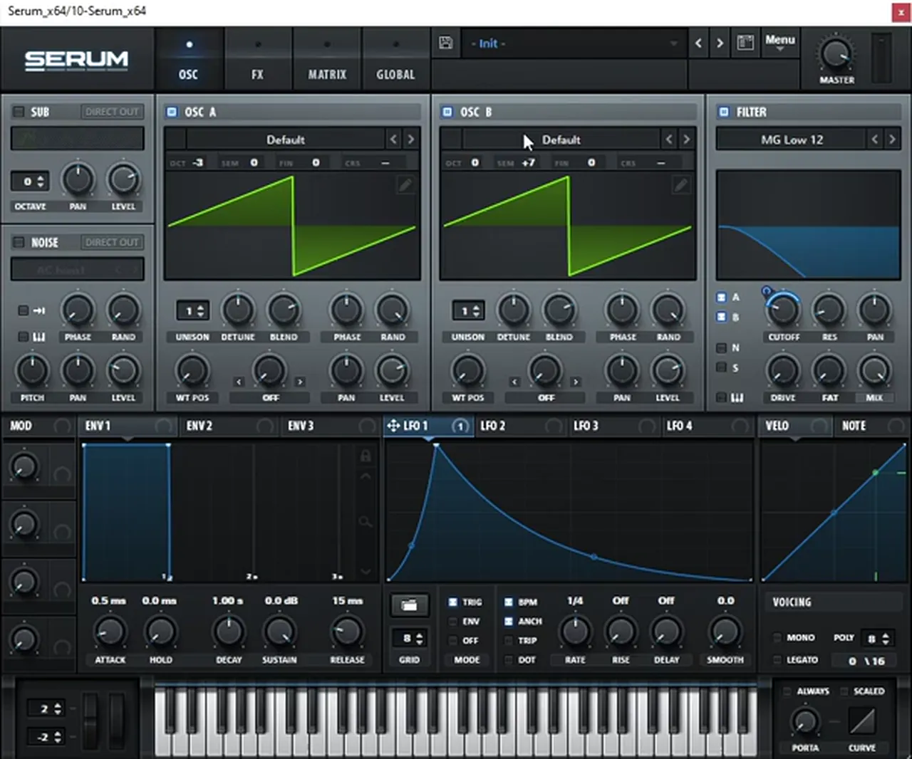Click OSC A waveform edit pencil icon
912x759 pixels.
click(x=405, y=185)
